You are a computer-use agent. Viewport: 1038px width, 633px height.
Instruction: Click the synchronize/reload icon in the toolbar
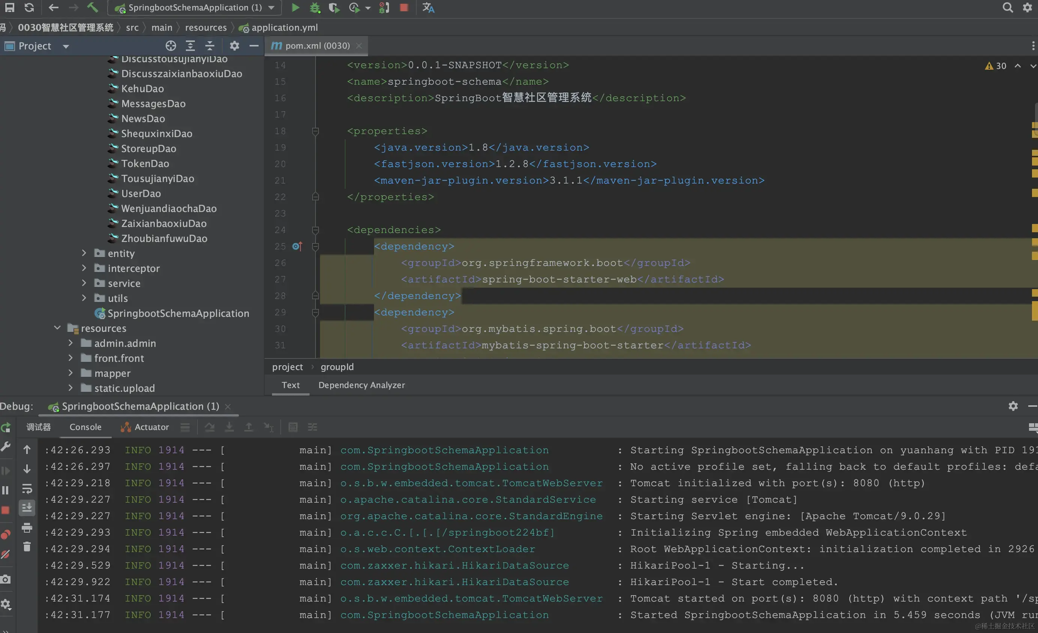29,7
